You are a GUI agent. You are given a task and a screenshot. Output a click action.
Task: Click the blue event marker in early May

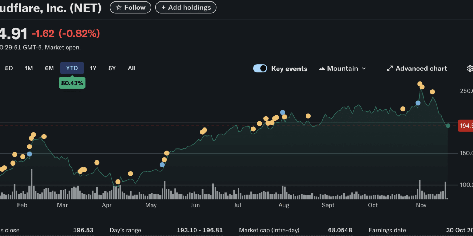(x=162, y=165)
